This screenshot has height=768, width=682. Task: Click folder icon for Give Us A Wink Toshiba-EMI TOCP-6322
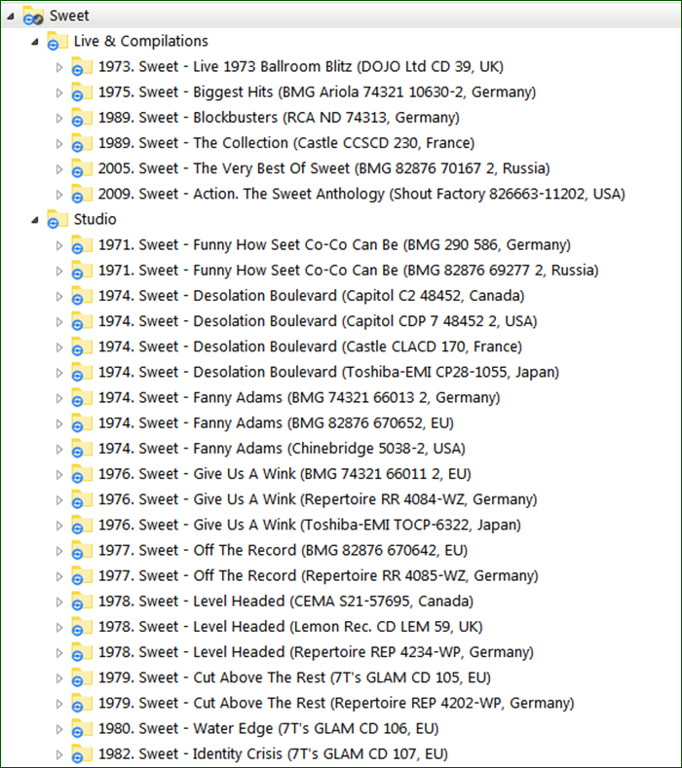pos(82,525)
